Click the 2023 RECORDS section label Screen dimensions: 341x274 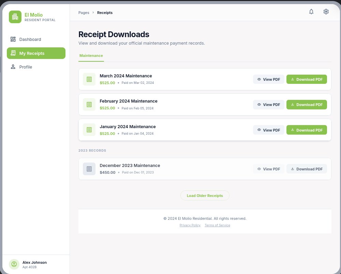92,150
